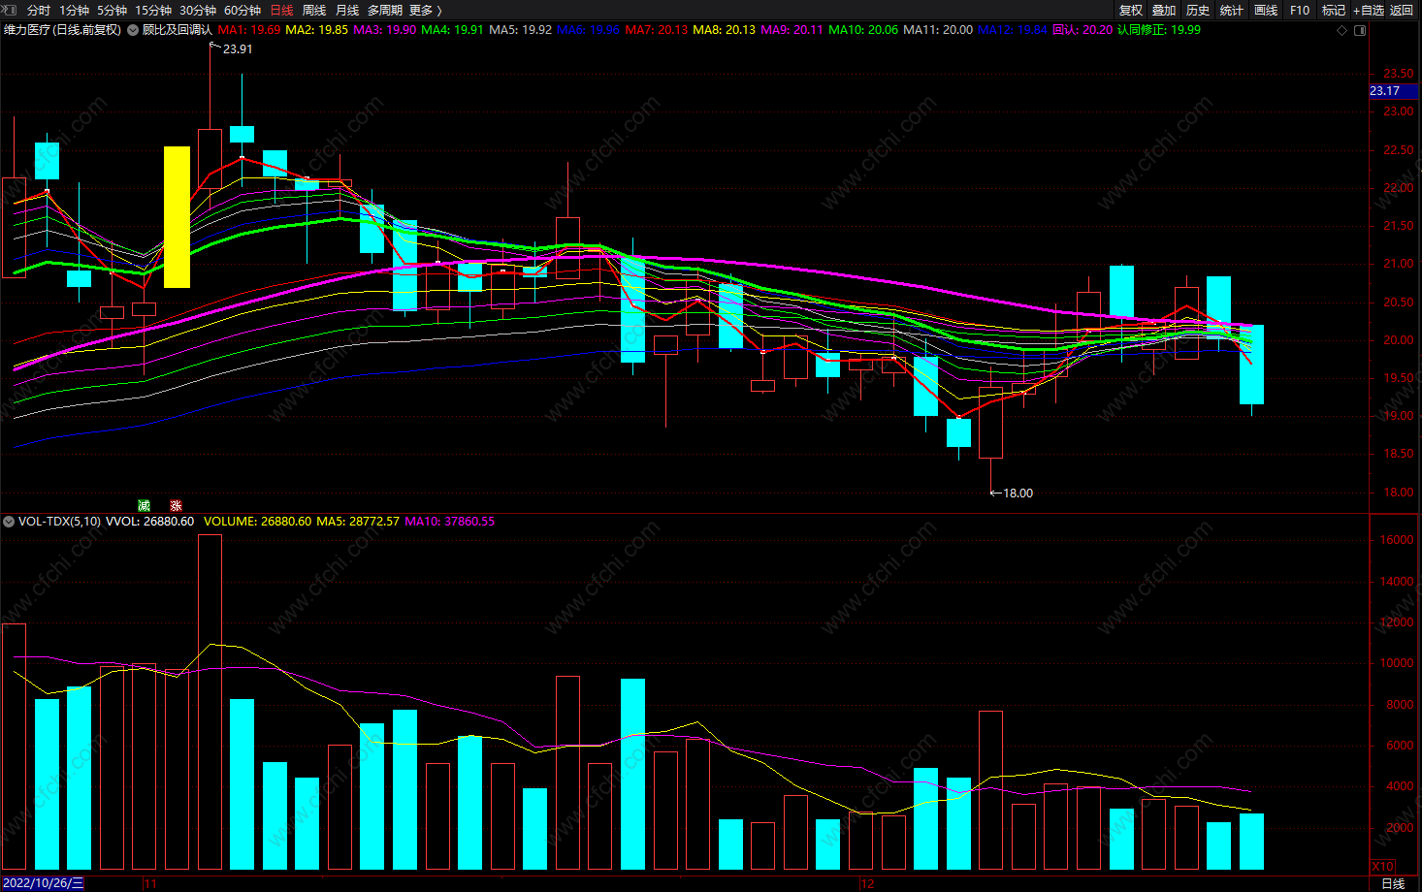This screenshot has height=892, width=1422.
Task: Select the 日线 daily period
Action: click(281, 10)
